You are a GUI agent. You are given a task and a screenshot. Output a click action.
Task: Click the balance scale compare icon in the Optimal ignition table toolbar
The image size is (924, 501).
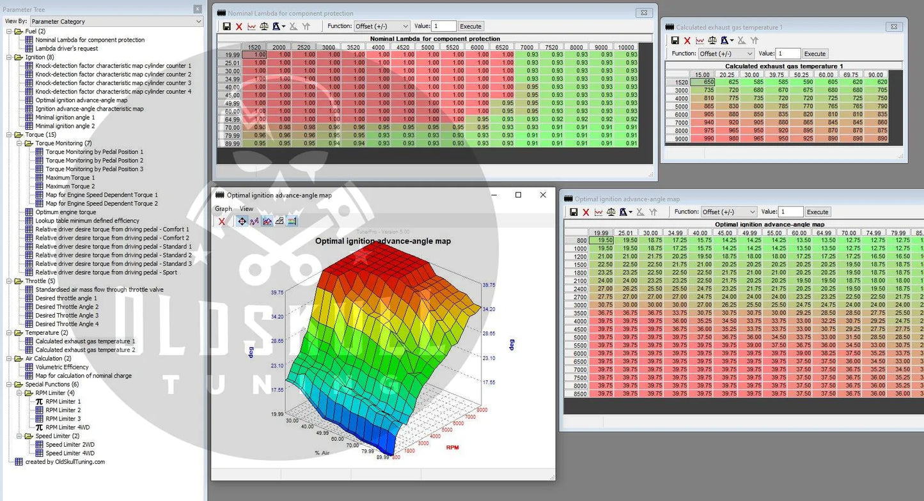pyautogui.click(x=611, y=212)
